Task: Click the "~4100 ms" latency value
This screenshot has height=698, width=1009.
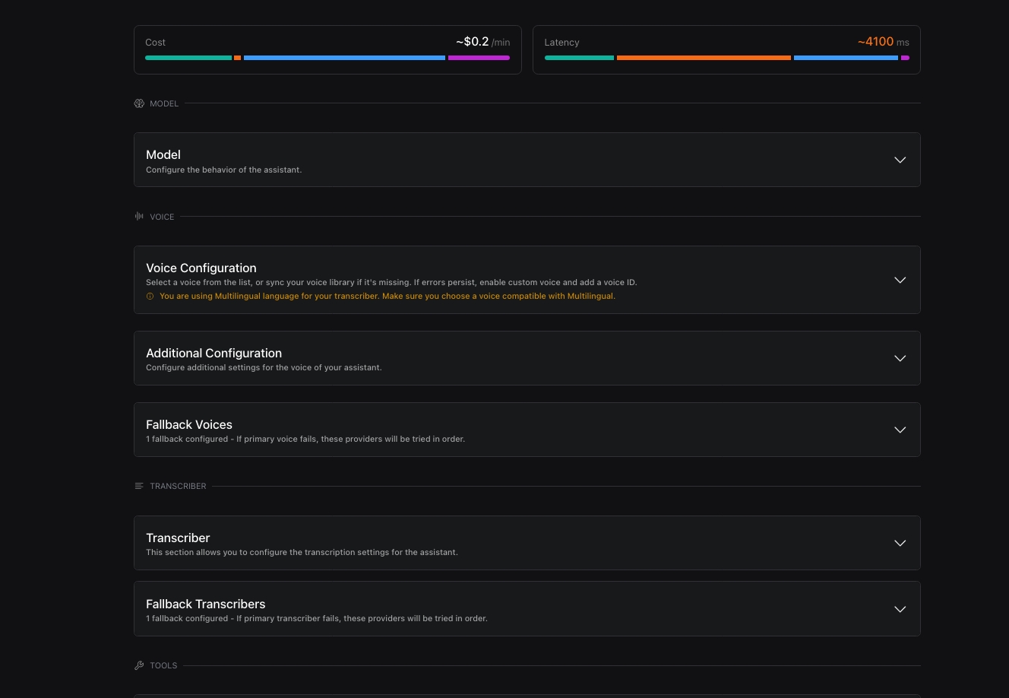Action: [884, 42]
